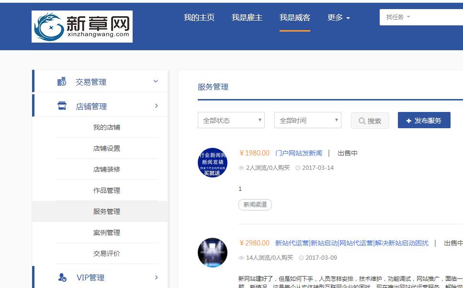Open the 门户网站发新闻 service link

tap(298, 153)
